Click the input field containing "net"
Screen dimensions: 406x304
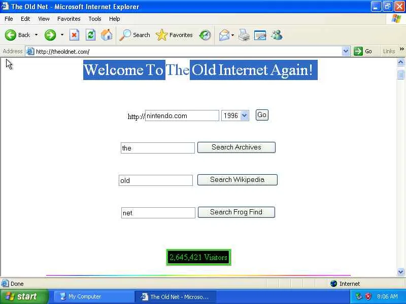158,213
